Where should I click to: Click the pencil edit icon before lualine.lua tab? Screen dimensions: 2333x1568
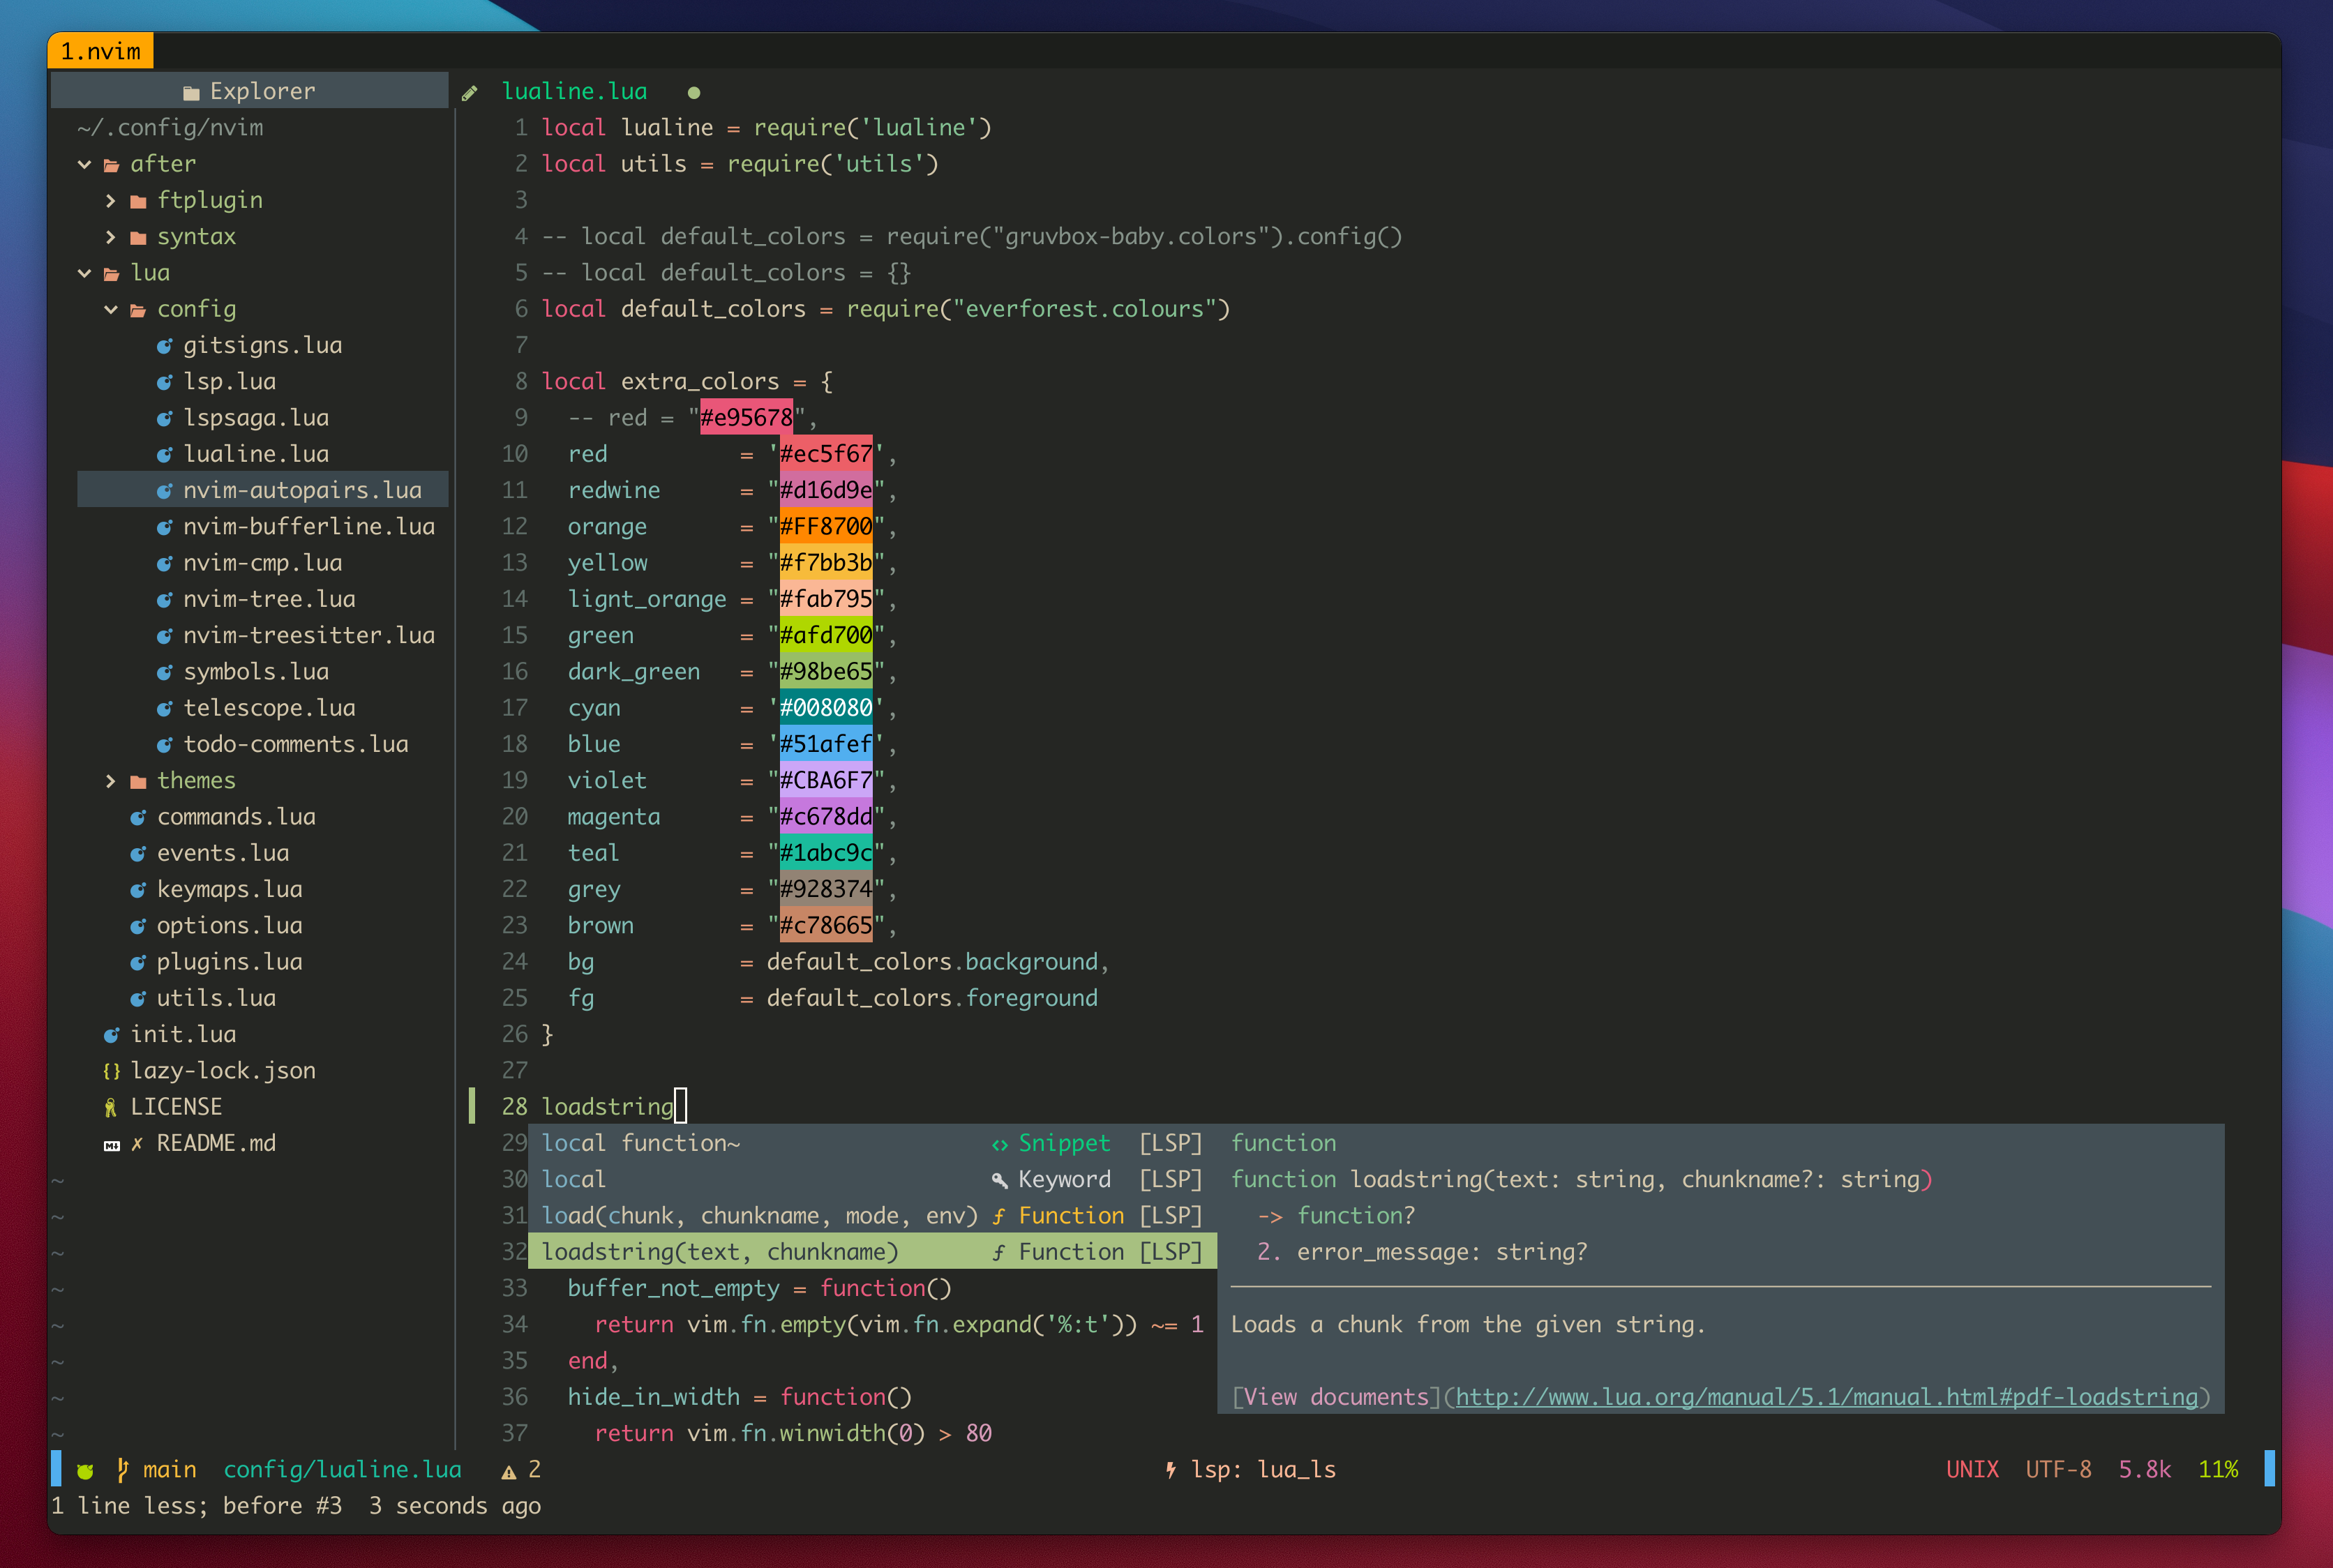469,93
